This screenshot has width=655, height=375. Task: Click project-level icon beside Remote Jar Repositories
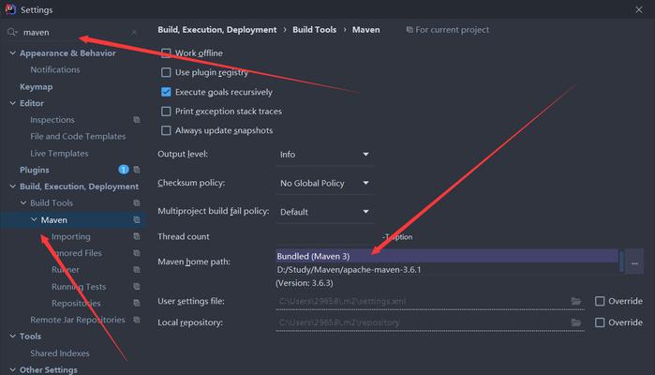(137, 320)
